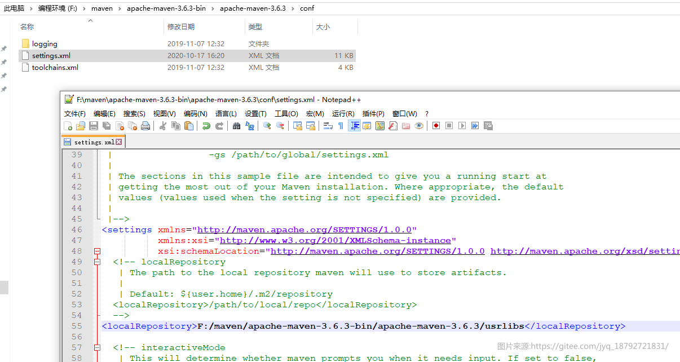Play back the recorded macro

point(462,126)
